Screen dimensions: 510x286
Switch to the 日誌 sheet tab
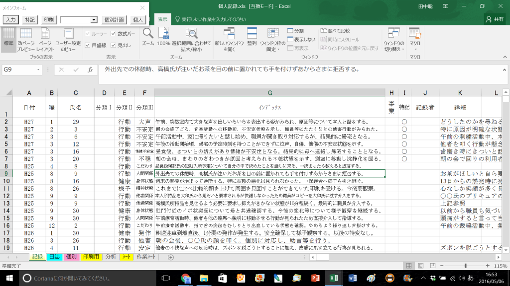(x=54, y=257)
